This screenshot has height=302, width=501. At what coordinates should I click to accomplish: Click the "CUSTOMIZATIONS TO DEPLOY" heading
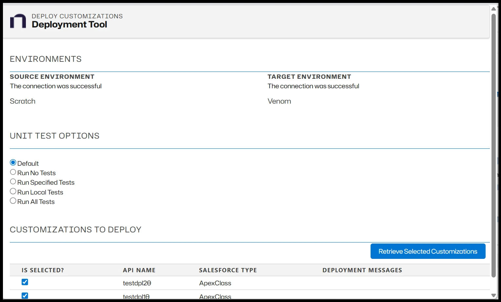pyautogui.click(x=76, y=229)
